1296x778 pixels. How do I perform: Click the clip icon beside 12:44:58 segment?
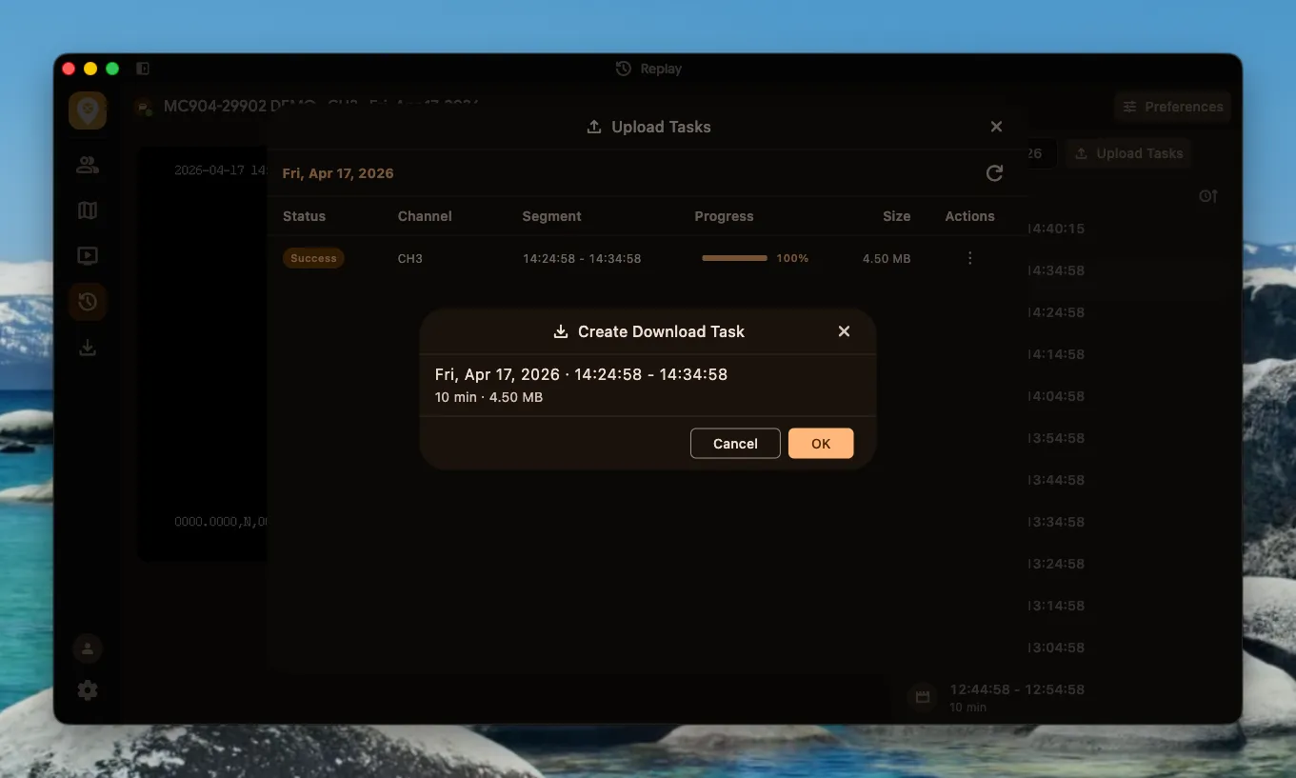click(923, 697)
